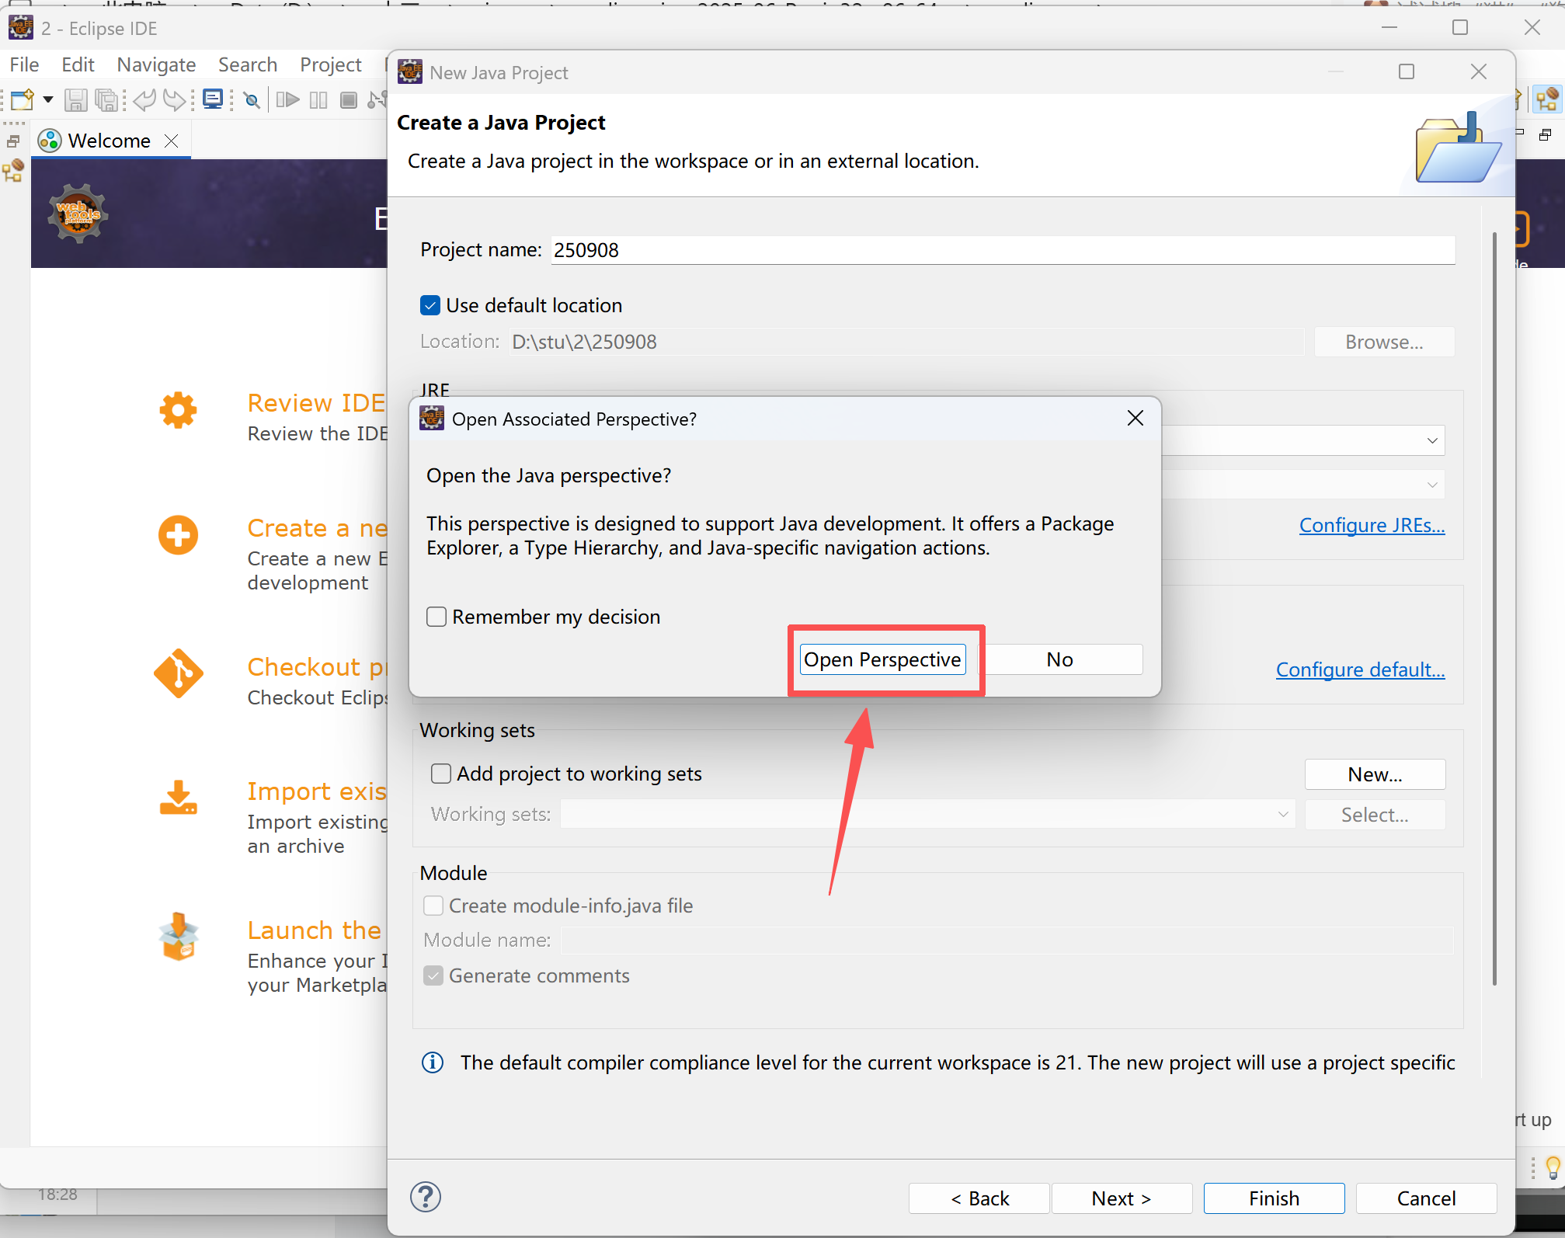
Task: Check Remember my decision
Action: pyautogui.click(x=436, y=617)
